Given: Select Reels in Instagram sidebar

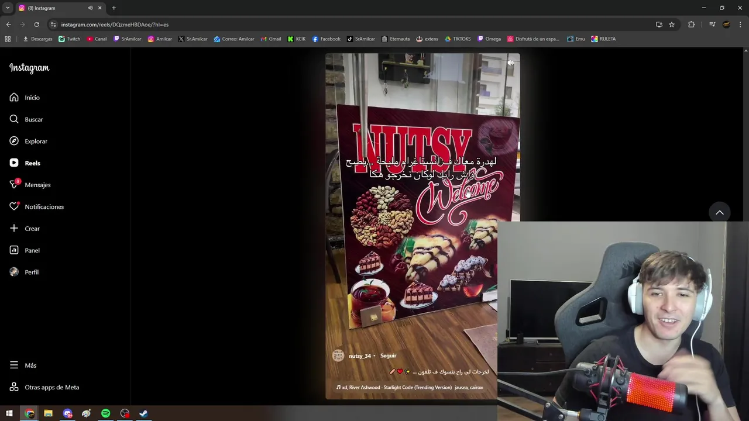Looking at the screenshot, I should [25, 163].
